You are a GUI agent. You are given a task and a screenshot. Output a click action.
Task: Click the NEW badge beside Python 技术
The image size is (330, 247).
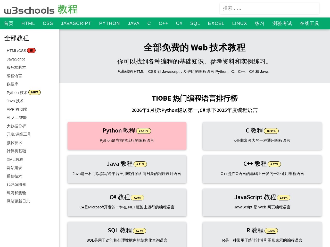pos(35,92)
